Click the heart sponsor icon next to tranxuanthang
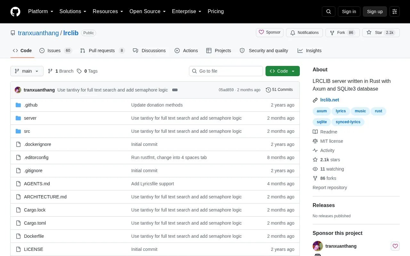 [395, 246]
